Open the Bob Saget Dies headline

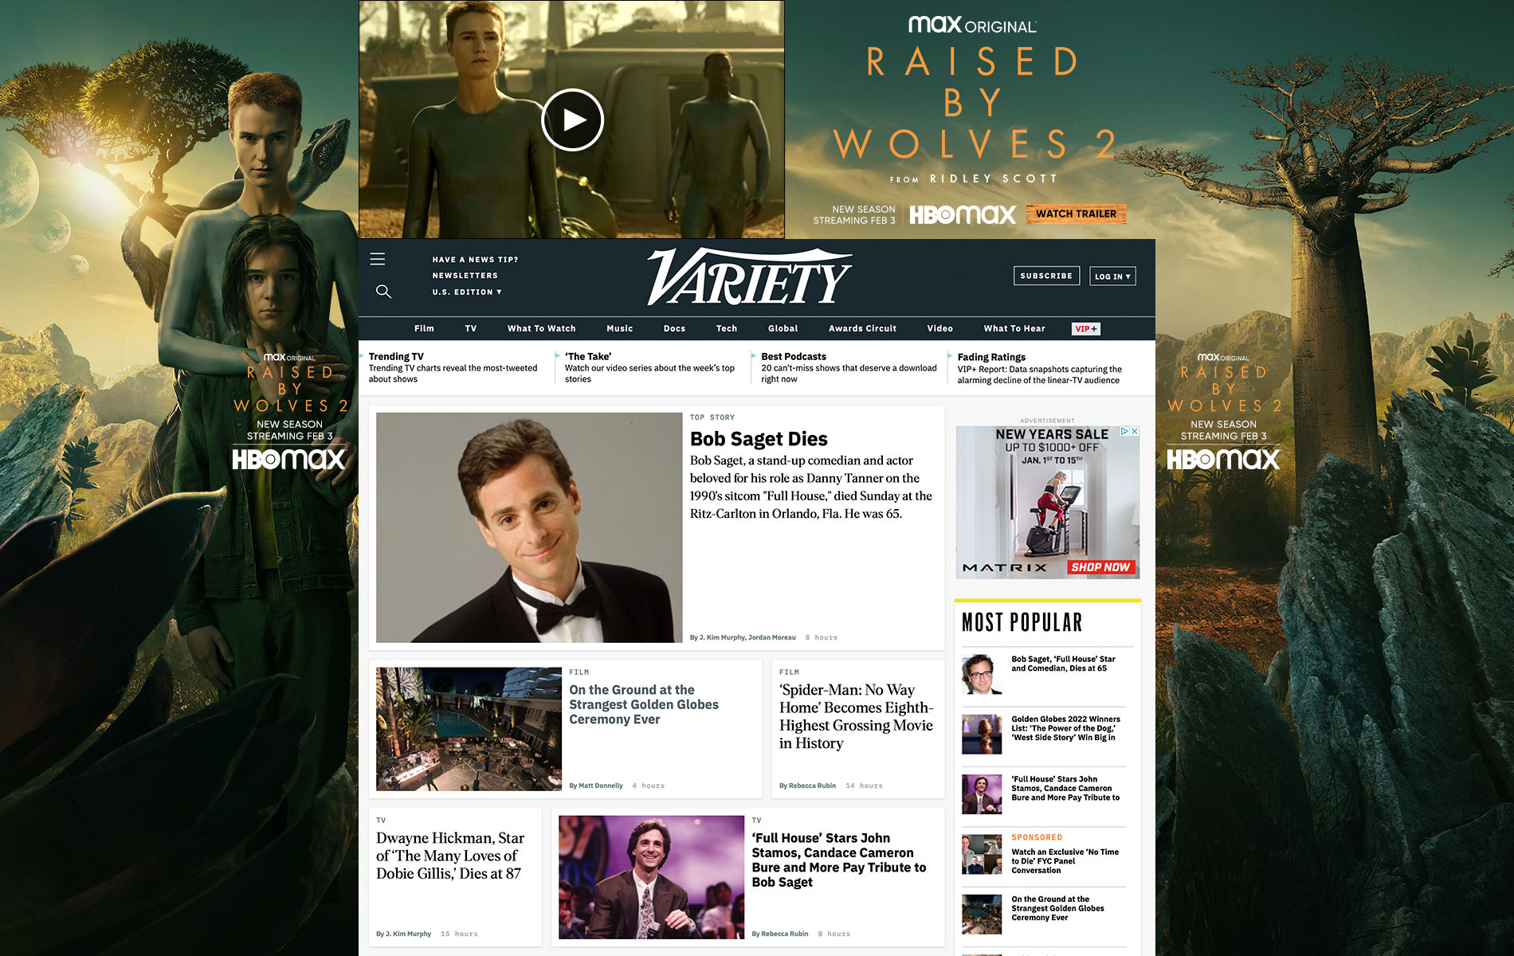pos(759,439)
